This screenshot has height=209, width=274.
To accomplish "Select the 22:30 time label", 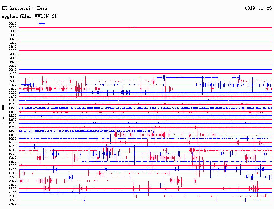I will (x=12, y=196).
